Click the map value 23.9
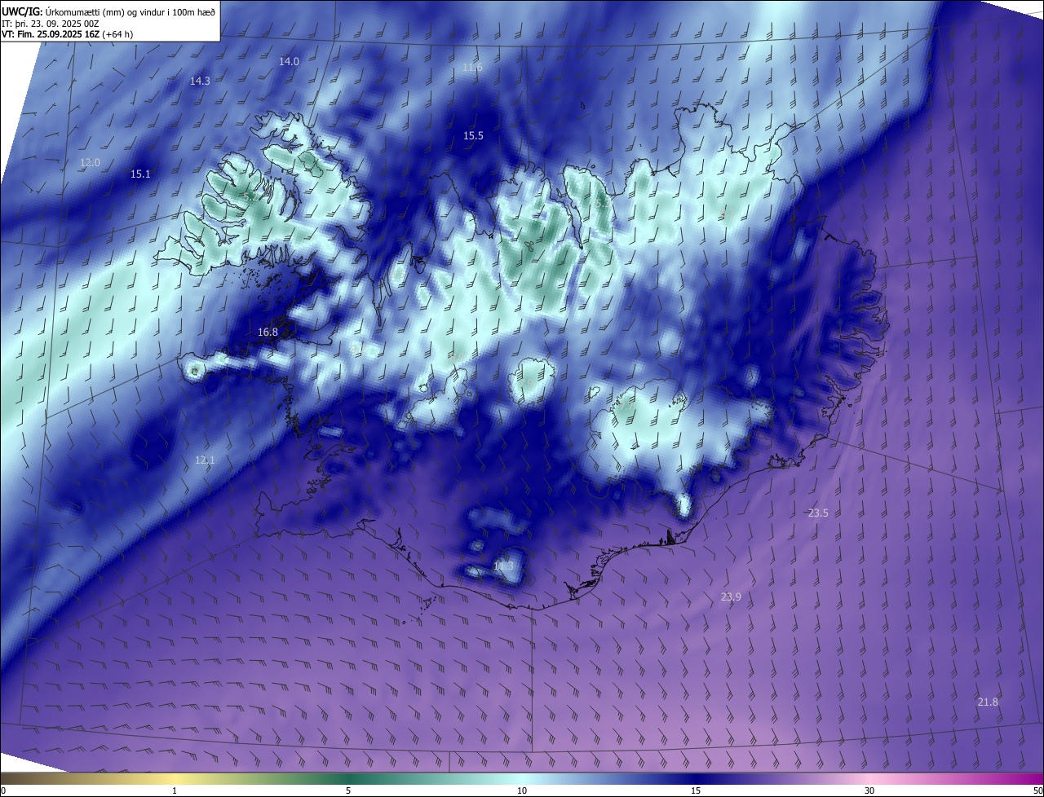The width and height of the screenshot is (1044, 797). pos(731,597)
